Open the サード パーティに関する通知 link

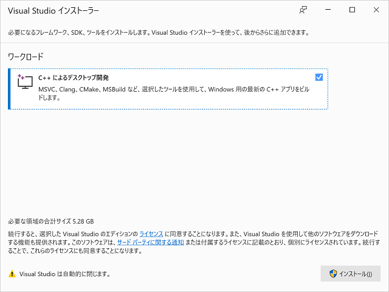pos(150,242)
